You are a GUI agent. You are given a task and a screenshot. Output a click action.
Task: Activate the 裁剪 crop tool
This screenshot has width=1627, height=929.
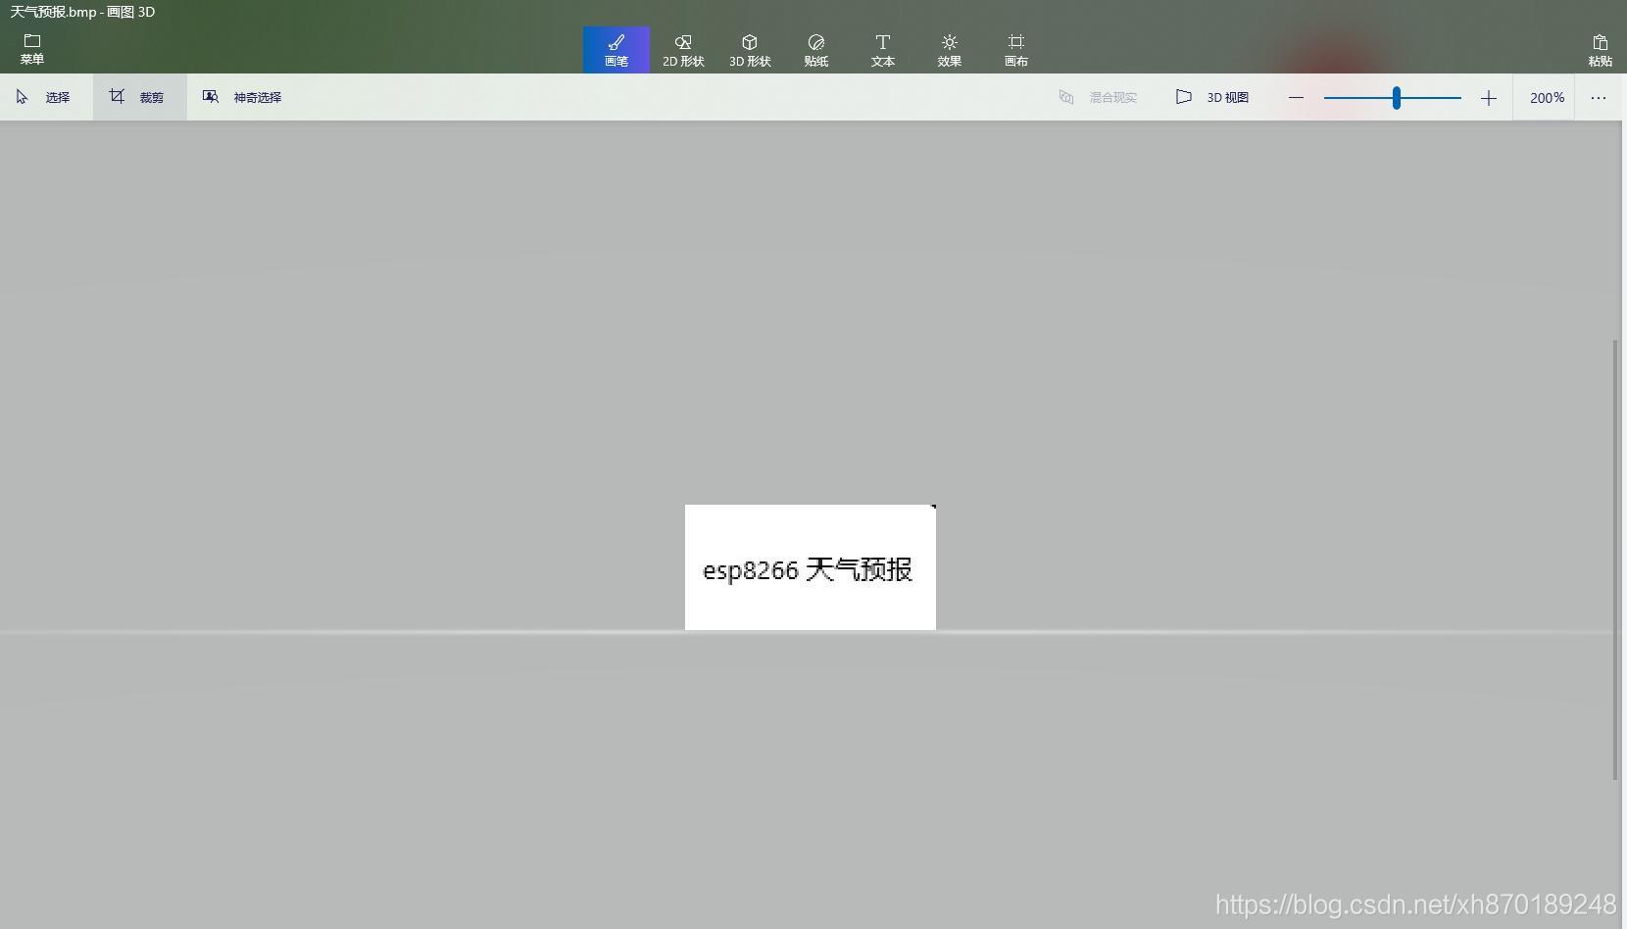click(139, 97)
